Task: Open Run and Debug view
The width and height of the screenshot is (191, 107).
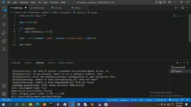Action: [x=4, y=33]
